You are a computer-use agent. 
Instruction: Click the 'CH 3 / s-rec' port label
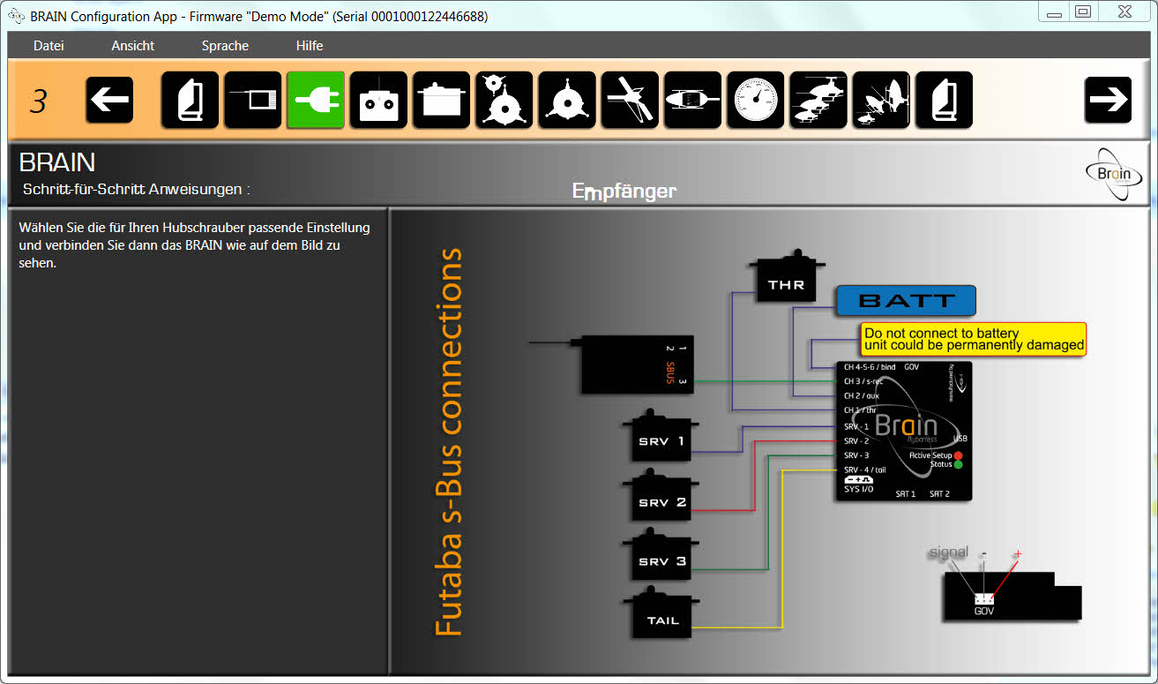pyautogui.click(x=865, y=381)
